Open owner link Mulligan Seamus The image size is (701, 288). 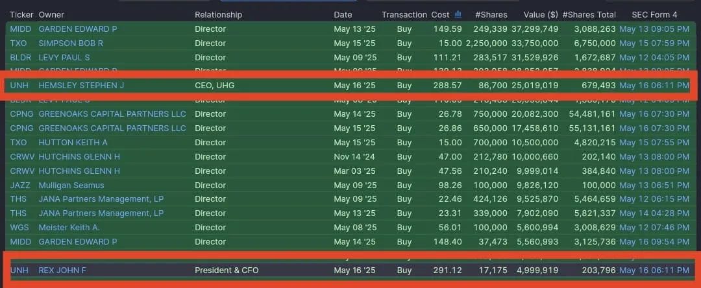(x=71, y=186)
